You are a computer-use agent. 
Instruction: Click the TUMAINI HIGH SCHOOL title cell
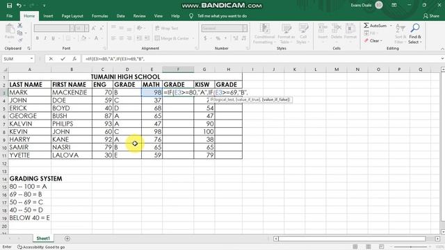click(x=125, y=76)
